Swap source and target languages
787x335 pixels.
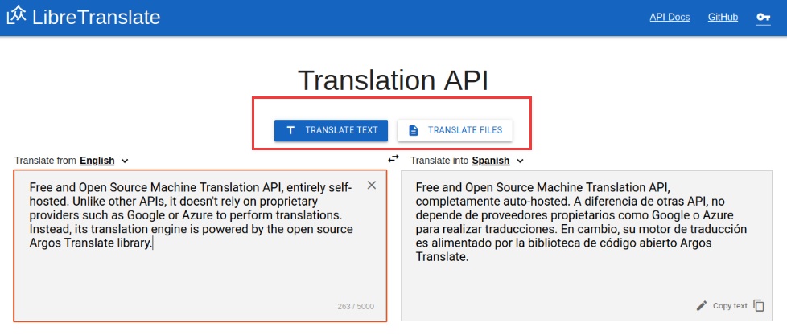click(x=393, y=158)
